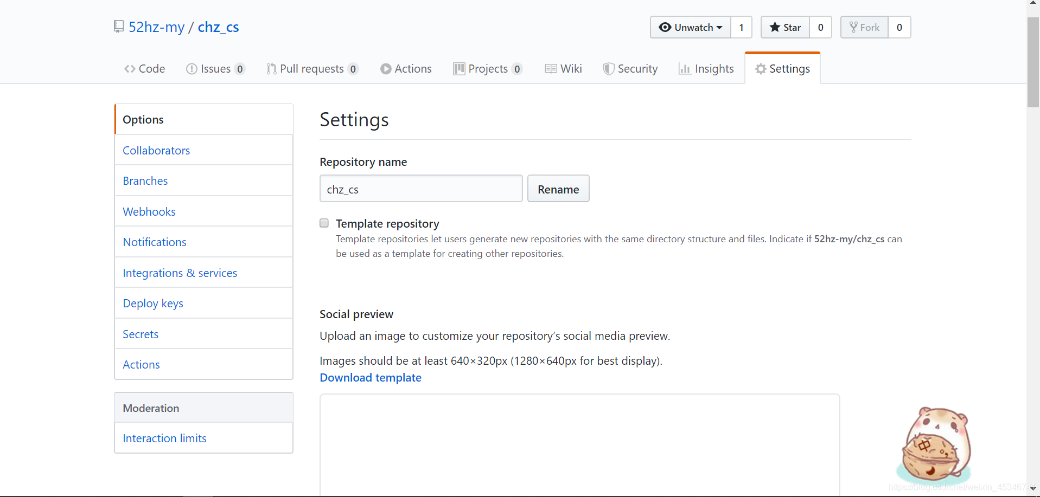
Task: Open Interaction limits under Moderation
Action: coord(204,438)
